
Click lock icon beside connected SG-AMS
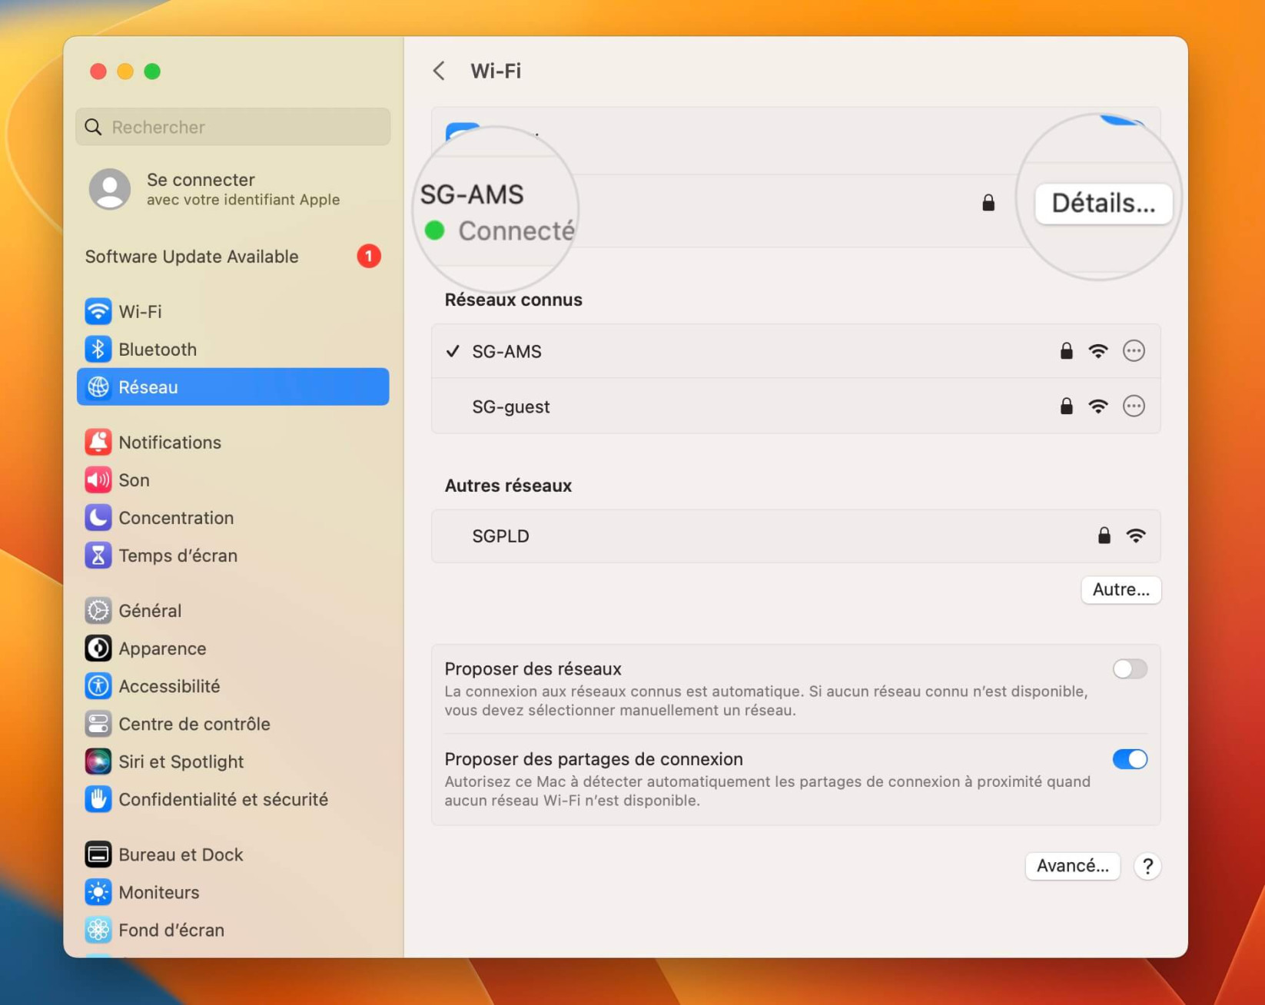click(x=988, y=202)
